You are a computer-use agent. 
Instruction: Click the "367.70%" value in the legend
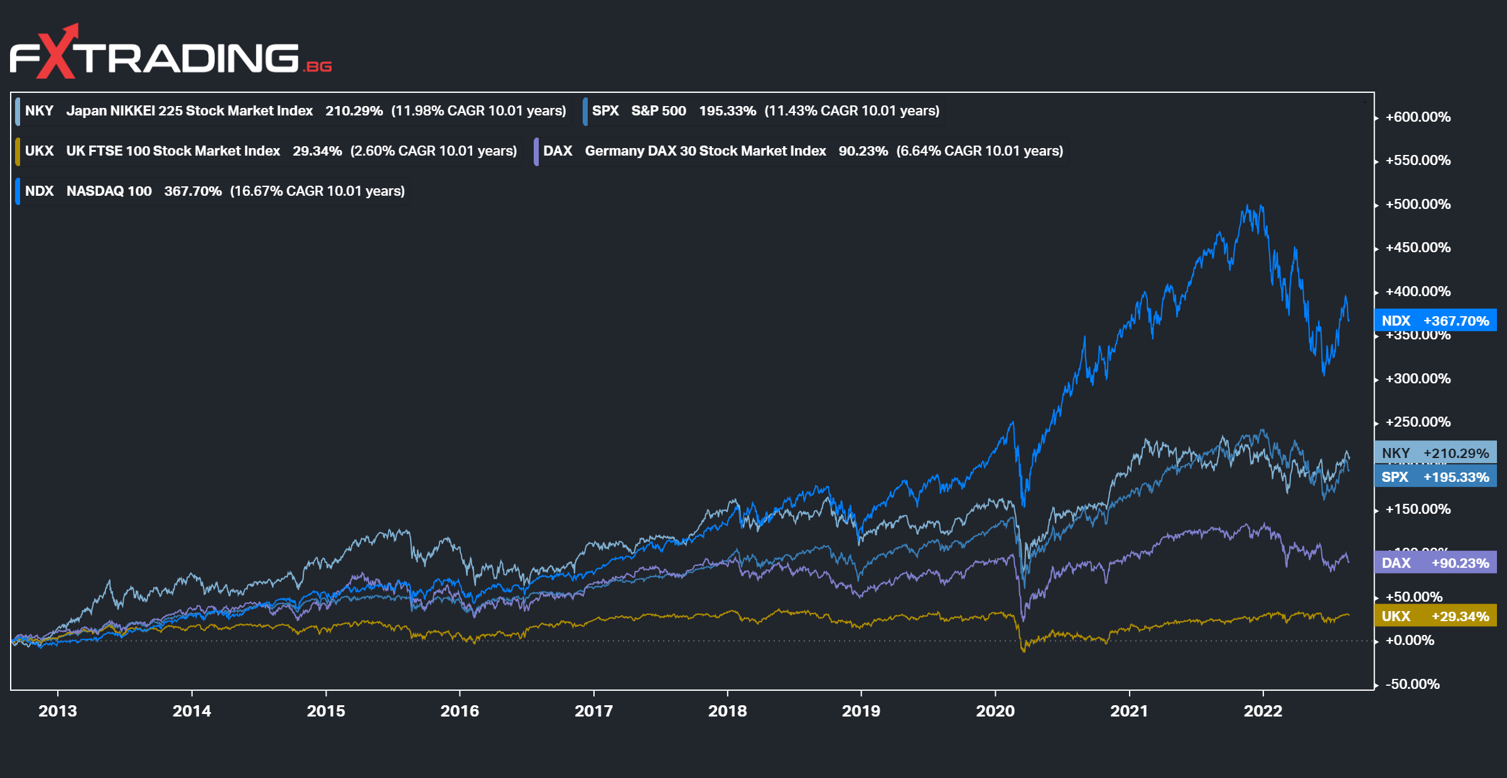point(193,191)
